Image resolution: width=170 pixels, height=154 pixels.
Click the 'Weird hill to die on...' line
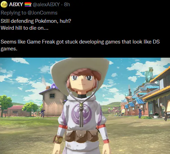(x=25, y=28)
